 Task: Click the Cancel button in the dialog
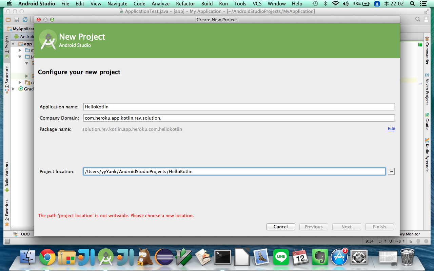[x=281, y=227]
